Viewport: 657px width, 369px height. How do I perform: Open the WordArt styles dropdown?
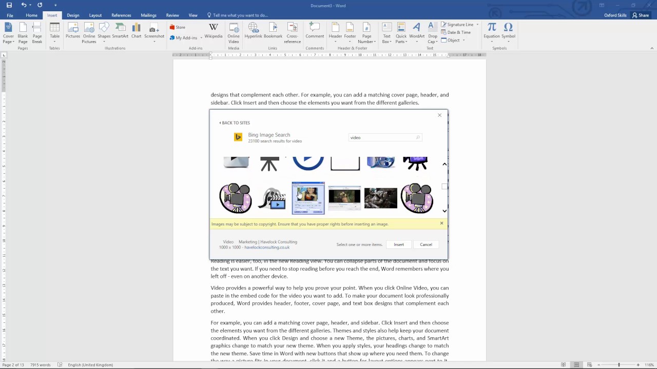click(417, 33)
